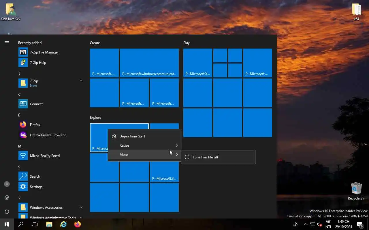This screenshot has width=369, height=230.
Task: Open the P~Microsoft.X... tile in Play
Action: (198, 63)
